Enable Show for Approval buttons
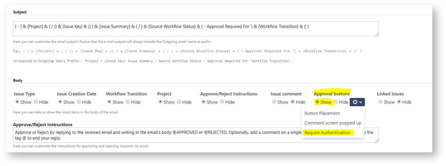This screenshot has width=446, height=166. point(317,102)
